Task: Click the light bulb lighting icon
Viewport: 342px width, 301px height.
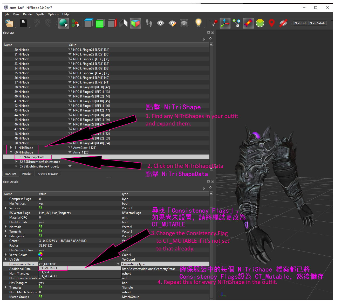Action: 198,23
